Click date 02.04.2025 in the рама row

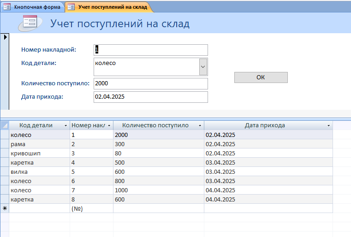pos(268,144)
